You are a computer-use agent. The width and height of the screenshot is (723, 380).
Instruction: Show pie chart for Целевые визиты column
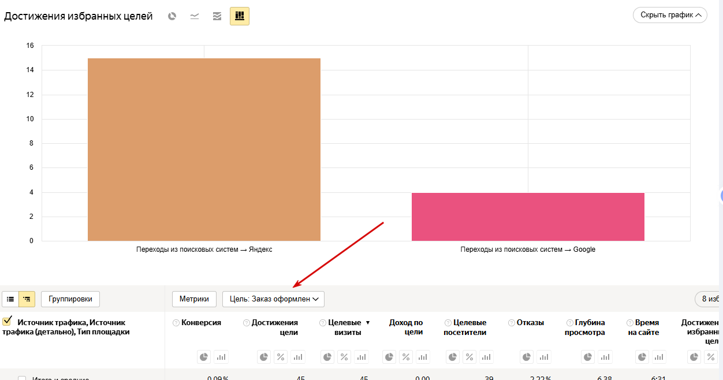327,357
